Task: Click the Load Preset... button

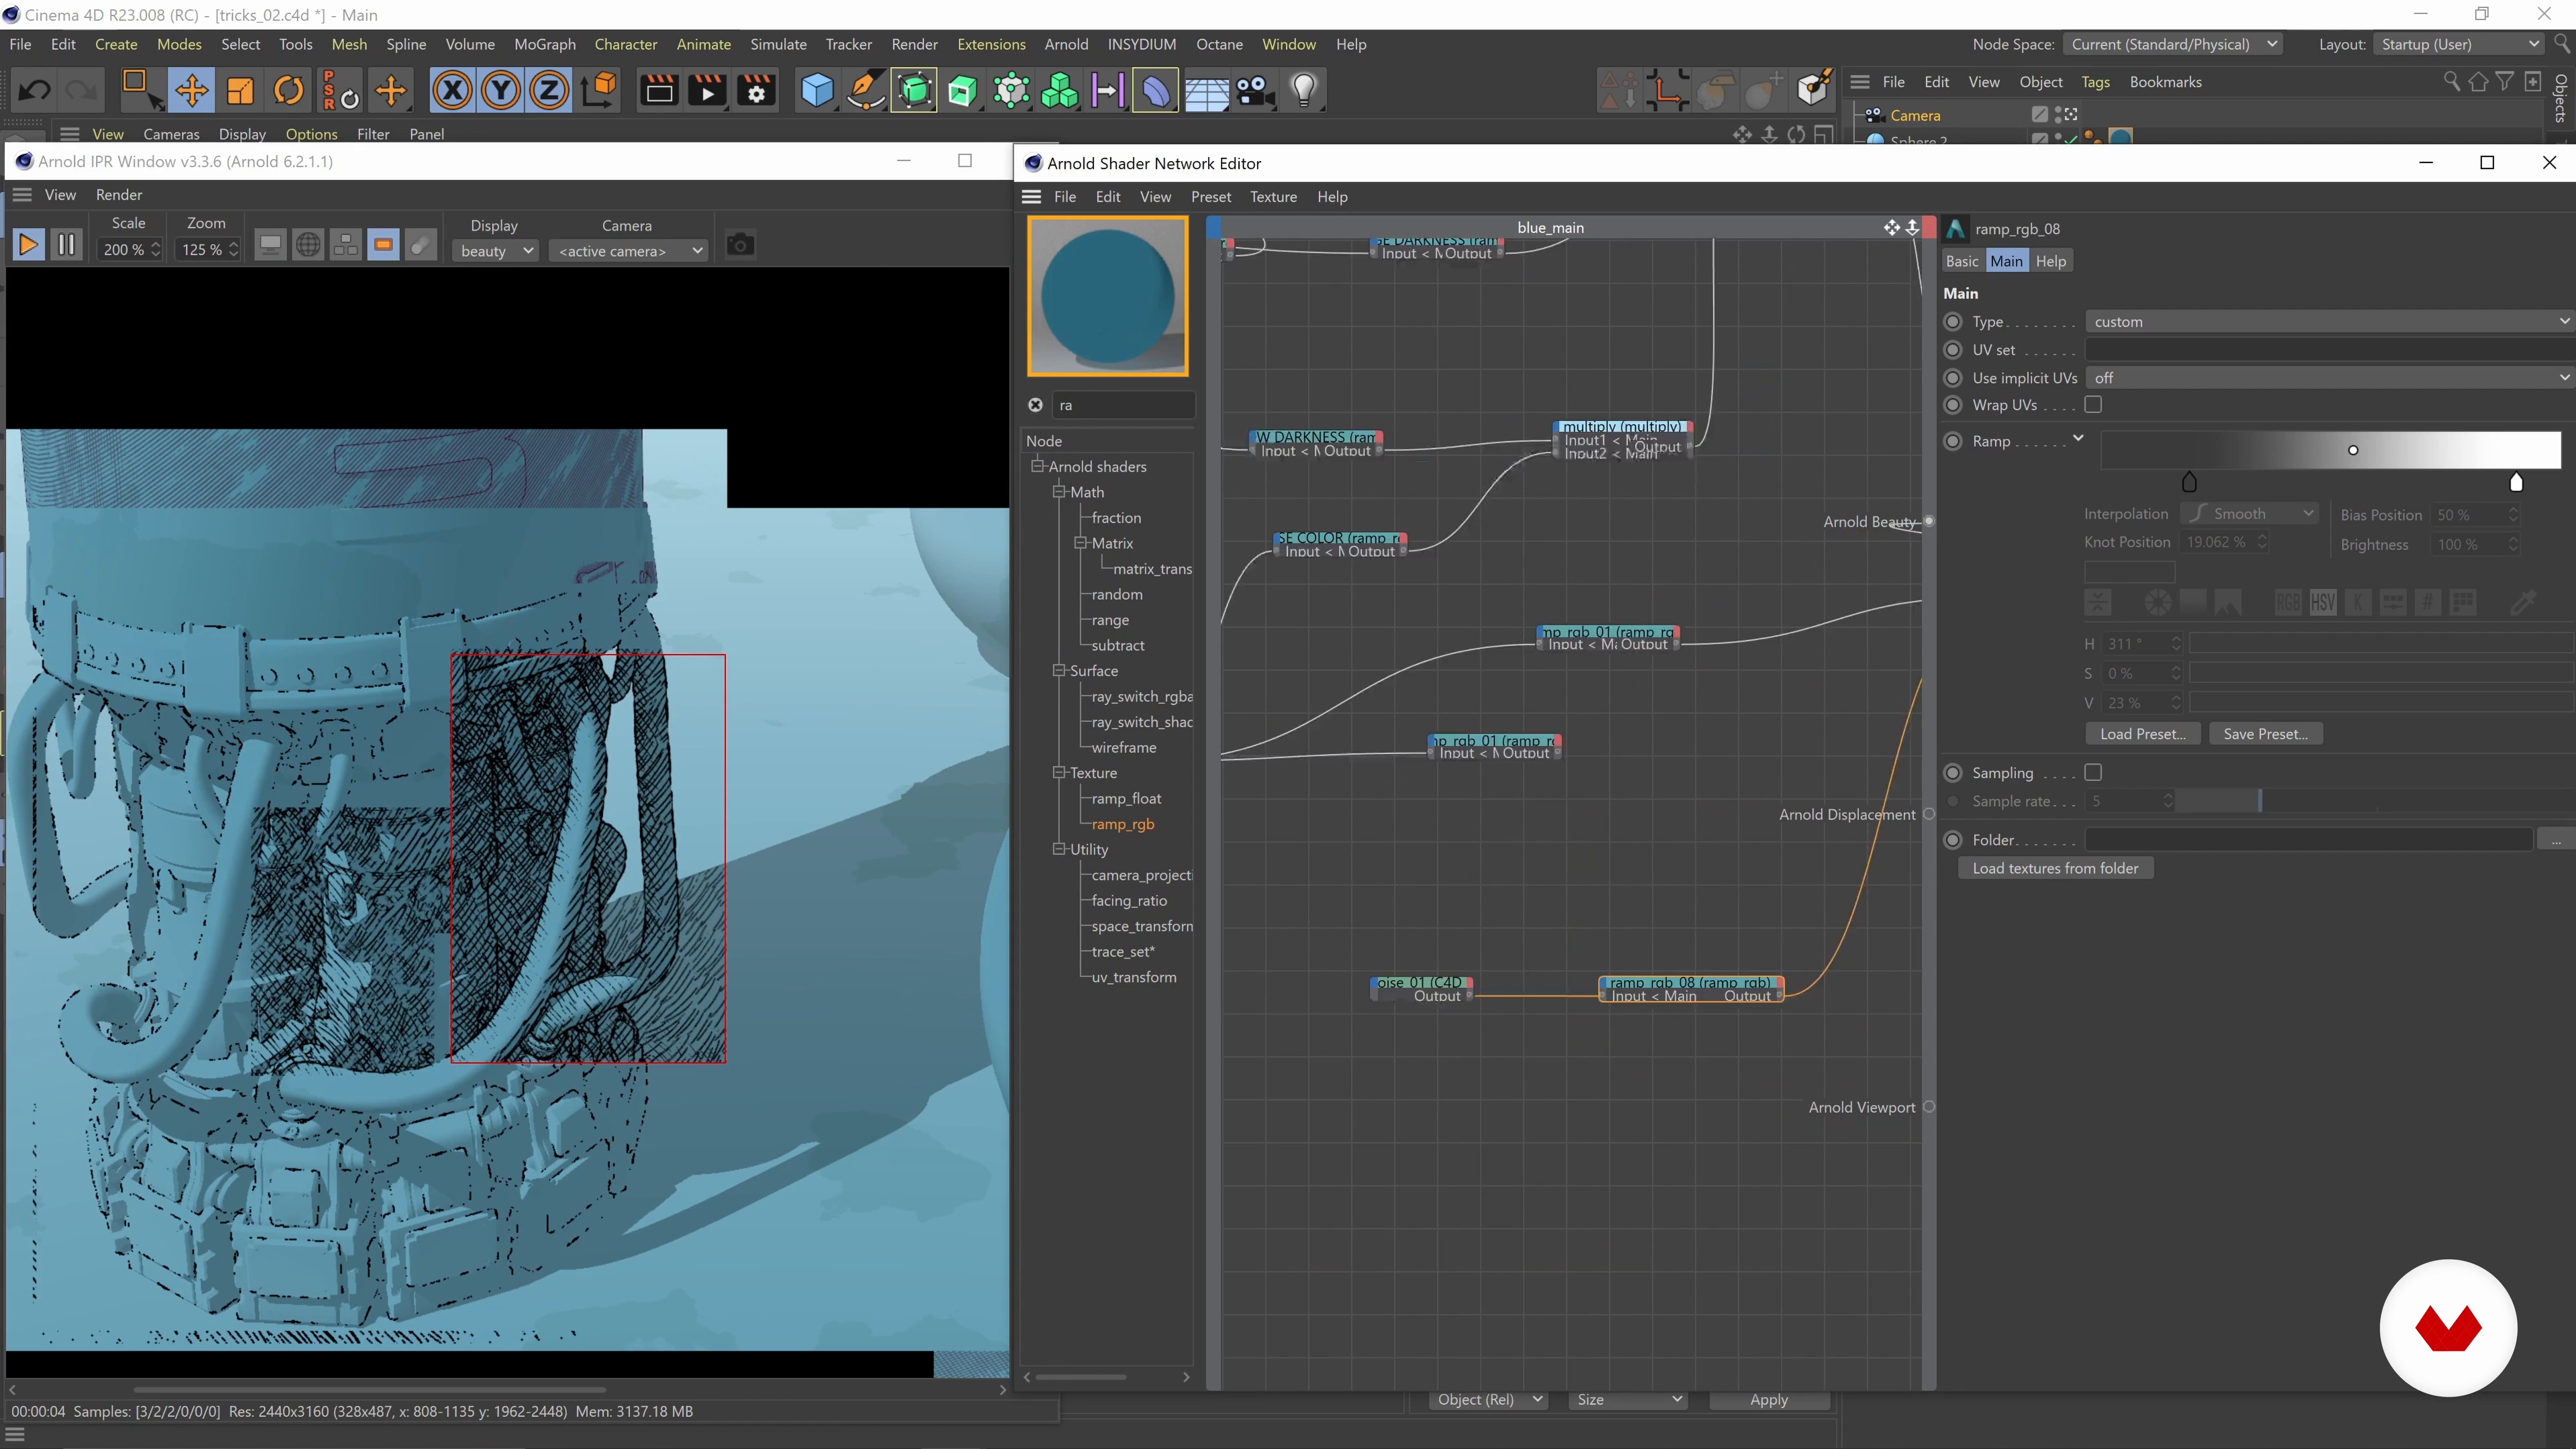Action: pyautogui.click(x=2142, y=734)
